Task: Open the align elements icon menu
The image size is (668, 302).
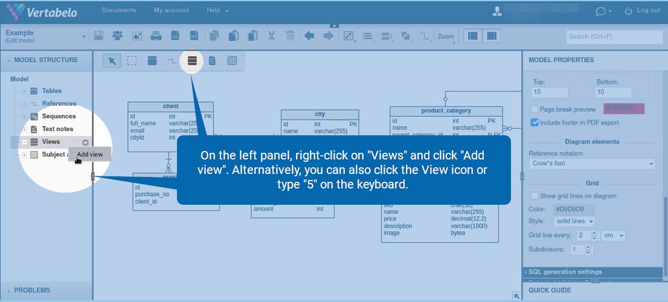Action: [x=368, y=37]
